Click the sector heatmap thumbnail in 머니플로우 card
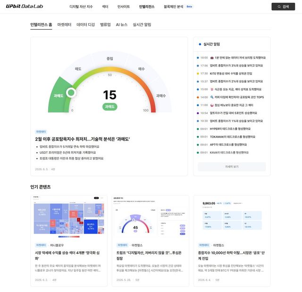 point(69,217)
